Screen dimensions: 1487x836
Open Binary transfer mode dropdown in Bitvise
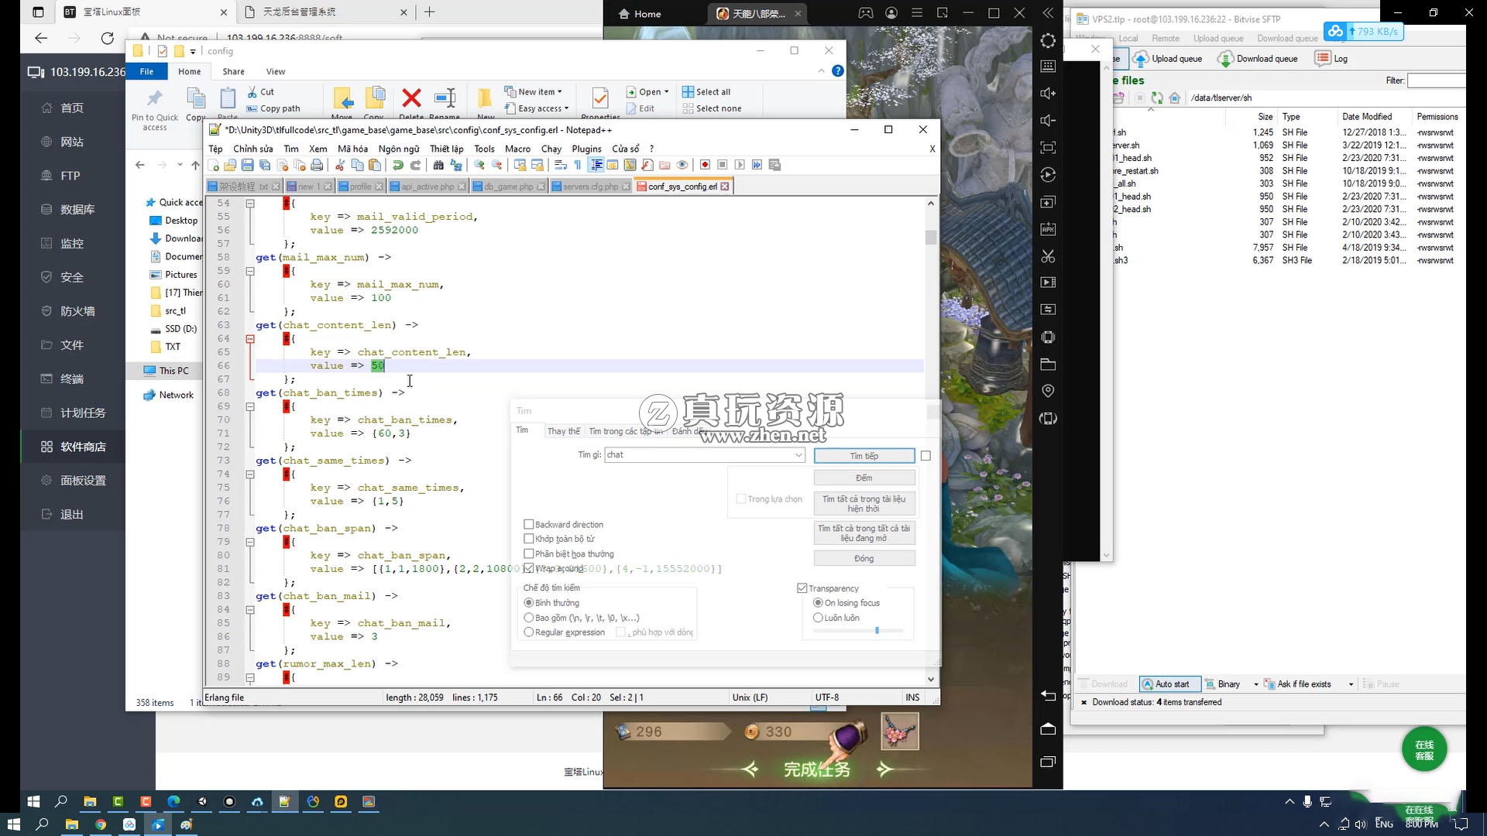[1256, 684]
